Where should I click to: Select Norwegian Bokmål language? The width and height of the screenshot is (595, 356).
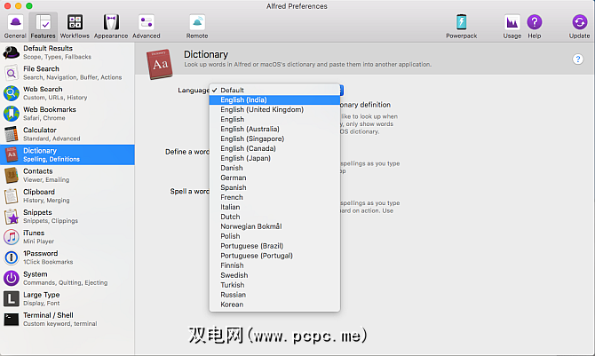(274, 226)
